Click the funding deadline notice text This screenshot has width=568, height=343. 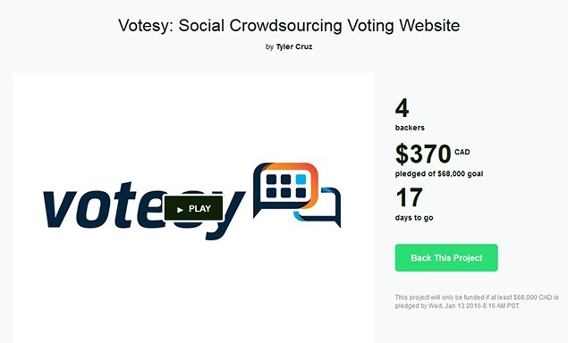(x=477, y=301)
